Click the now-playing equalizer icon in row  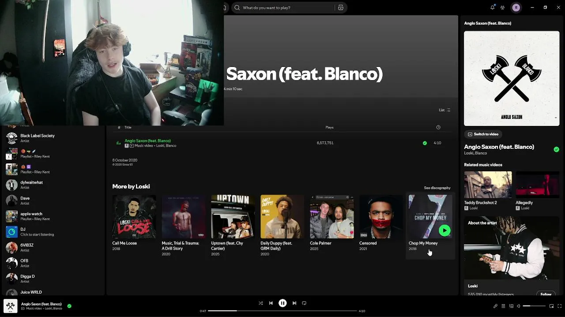click(x=118, y=143)
